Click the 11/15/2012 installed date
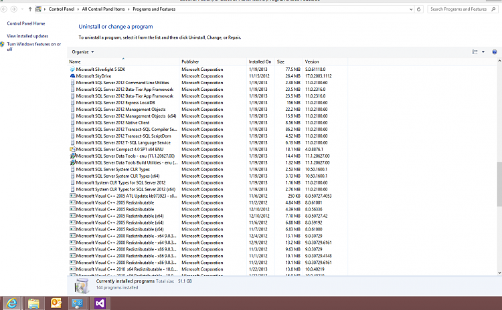 tap(259, 76)
